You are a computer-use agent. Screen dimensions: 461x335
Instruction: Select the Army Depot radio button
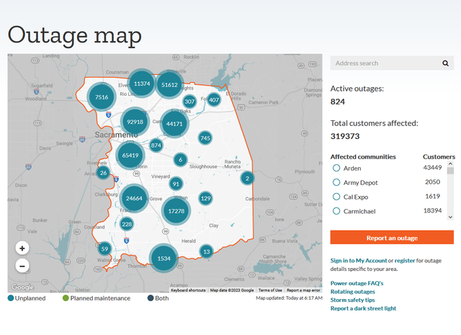click(x=336, y=182)
